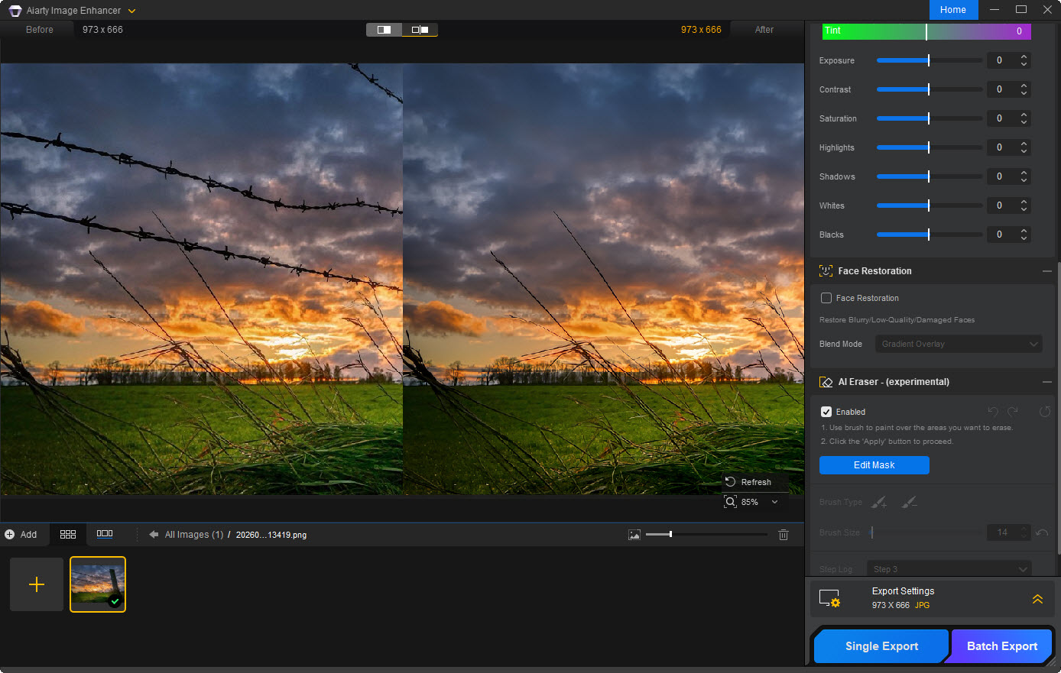The width and height of the screenshot is (1061, 673).
Task: Uncheck the AI Eraser Enabled checkbox
Action: pyautogui.click(x=826, y=412)
